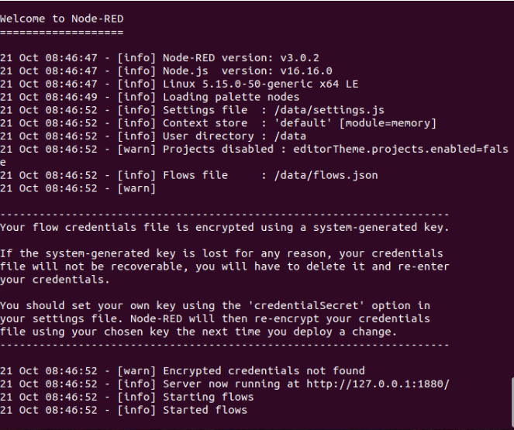This screenshot has width=514, height=430.
Task: Click the /data/settings.js file path
Action: [x=329, y=110]
